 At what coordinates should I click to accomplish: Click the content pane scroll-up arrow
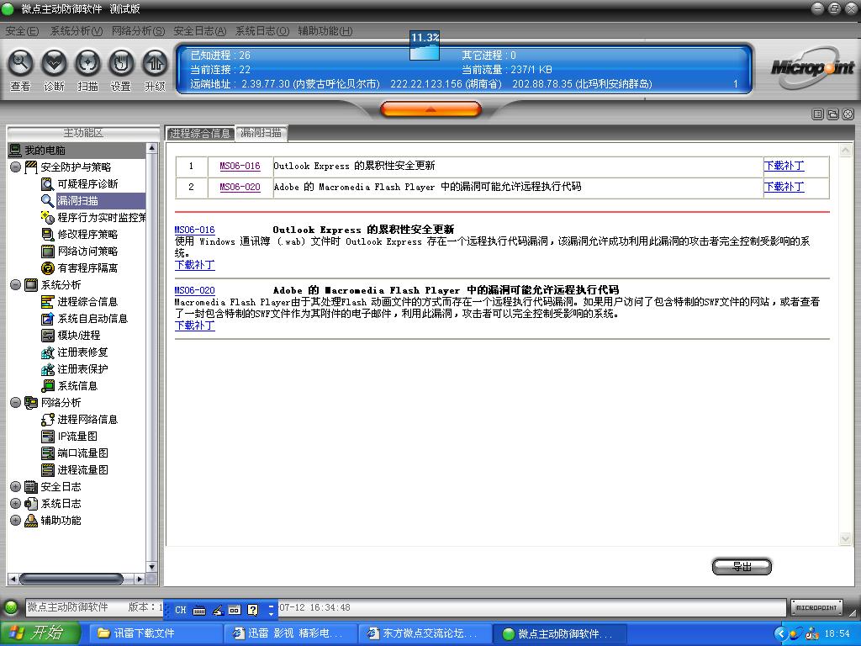pos(845,150)
